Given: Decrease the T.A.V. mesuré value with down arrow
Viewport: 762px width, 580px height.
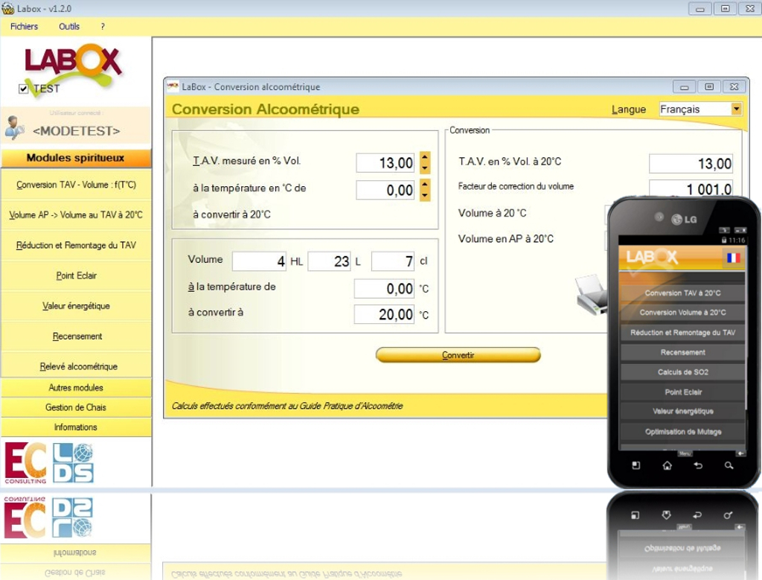Looking at the screenshot, I should (425, 168).
